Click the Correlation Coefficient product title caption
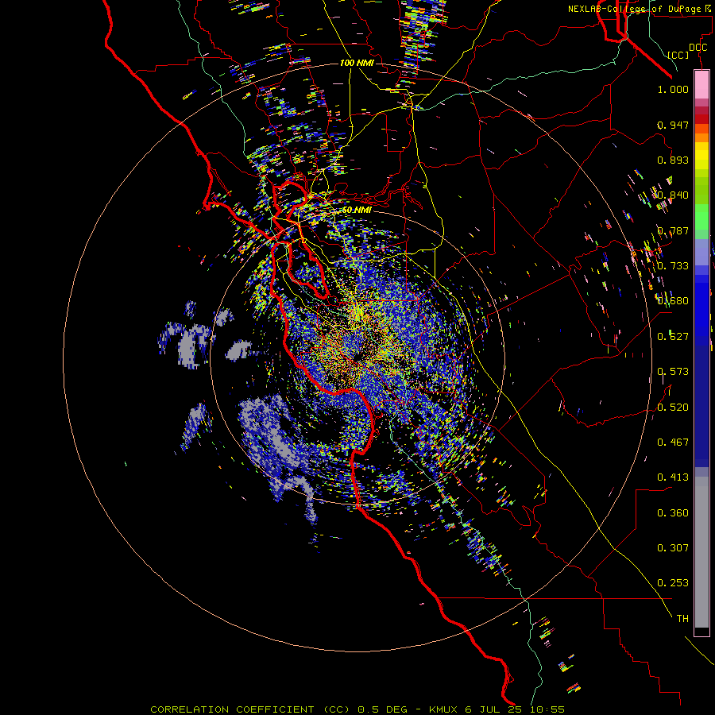The width and height of the screenshot is (715, 715). 357,709
